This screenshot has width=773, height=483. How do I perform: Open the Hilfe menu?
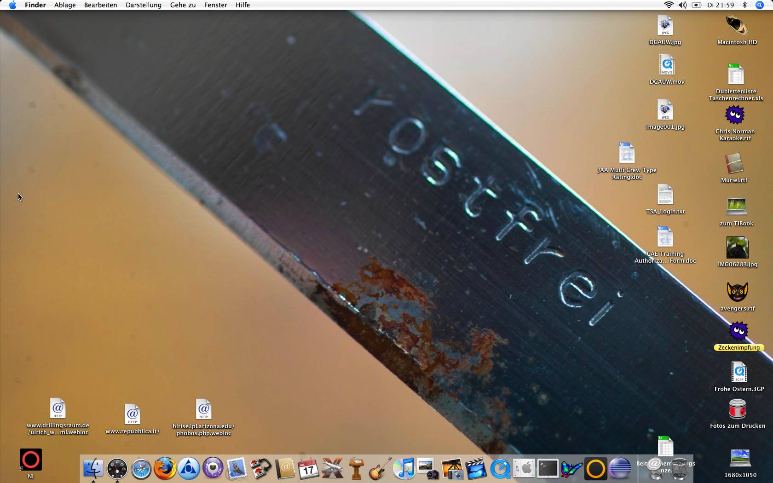point(242,5)
